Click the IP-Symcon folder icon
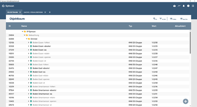This screenshot has width=197, height=107. (25, 32)
